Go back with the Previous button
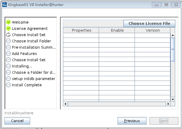 click(x=132, y=121)
